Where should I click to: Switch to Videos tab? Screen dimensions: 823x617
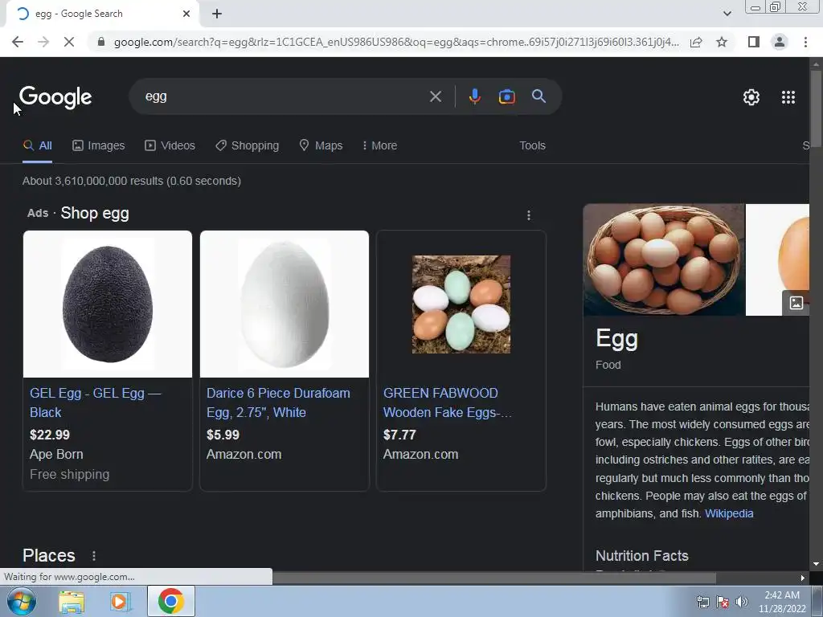click(x=170, y=146)
